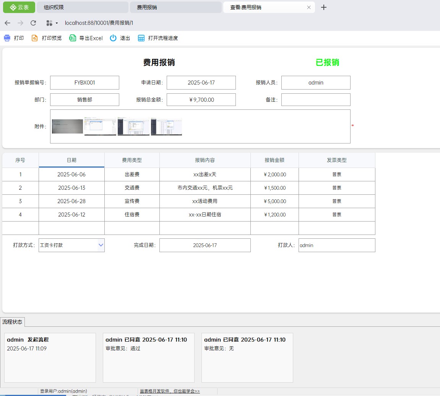Image resolution: width=440 pixels, height=396 pixels.
Task: Select the ¥1,500.00 amount cell
Action: click(274, 188)
